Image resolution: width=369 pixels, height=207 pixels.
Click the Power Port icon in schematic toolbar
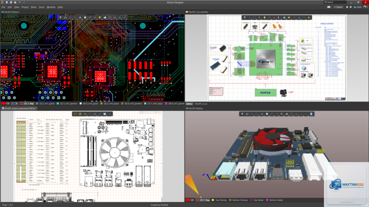pyautogui.click(x=274, y=18)
